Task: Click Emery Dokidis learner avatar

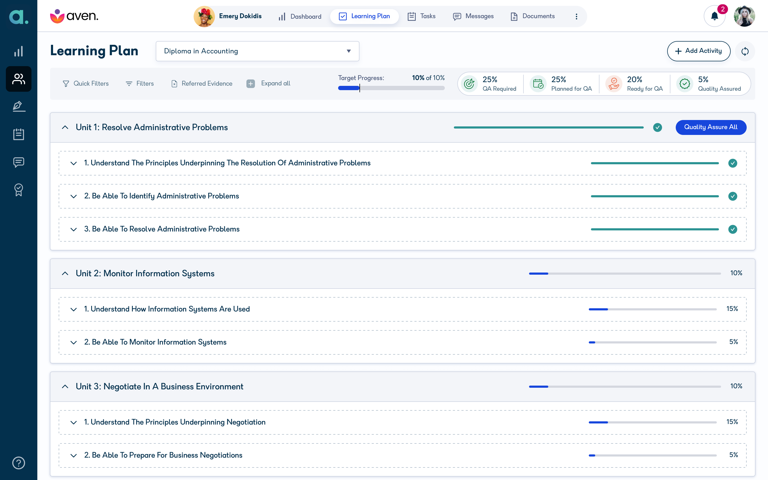Action: tap(204, 16)
